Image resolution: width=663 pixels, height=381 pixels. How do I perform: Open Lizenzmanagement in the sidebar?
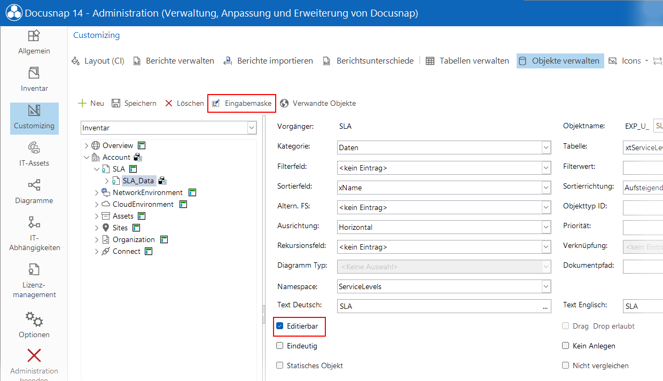coord(34,281)
